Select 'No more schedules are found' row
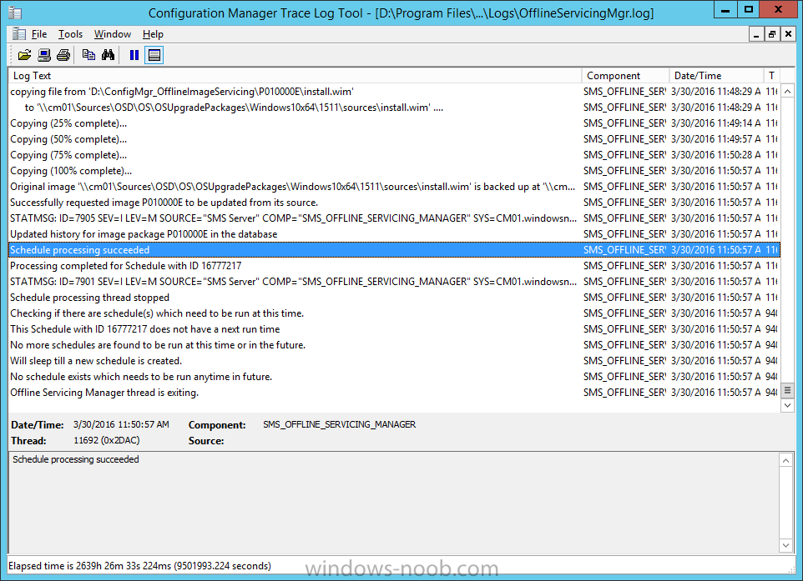Viewport: 803px width, 581px height. coord(394,345)
